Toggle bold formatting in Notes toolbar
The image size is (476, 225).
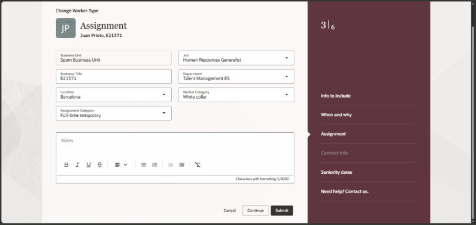[66, 165]
